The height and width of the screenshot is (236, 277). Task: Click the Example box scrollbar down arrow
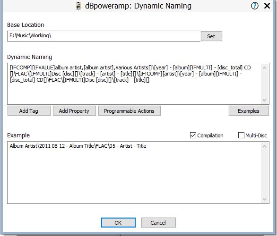[265, 199]
